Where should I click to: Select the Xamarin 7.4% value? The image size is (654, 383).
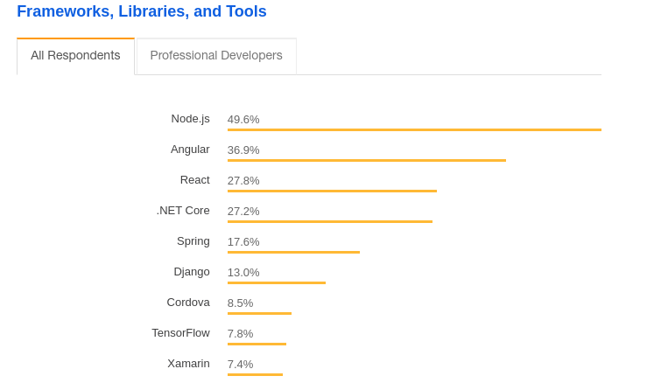[x=240, y=365]
